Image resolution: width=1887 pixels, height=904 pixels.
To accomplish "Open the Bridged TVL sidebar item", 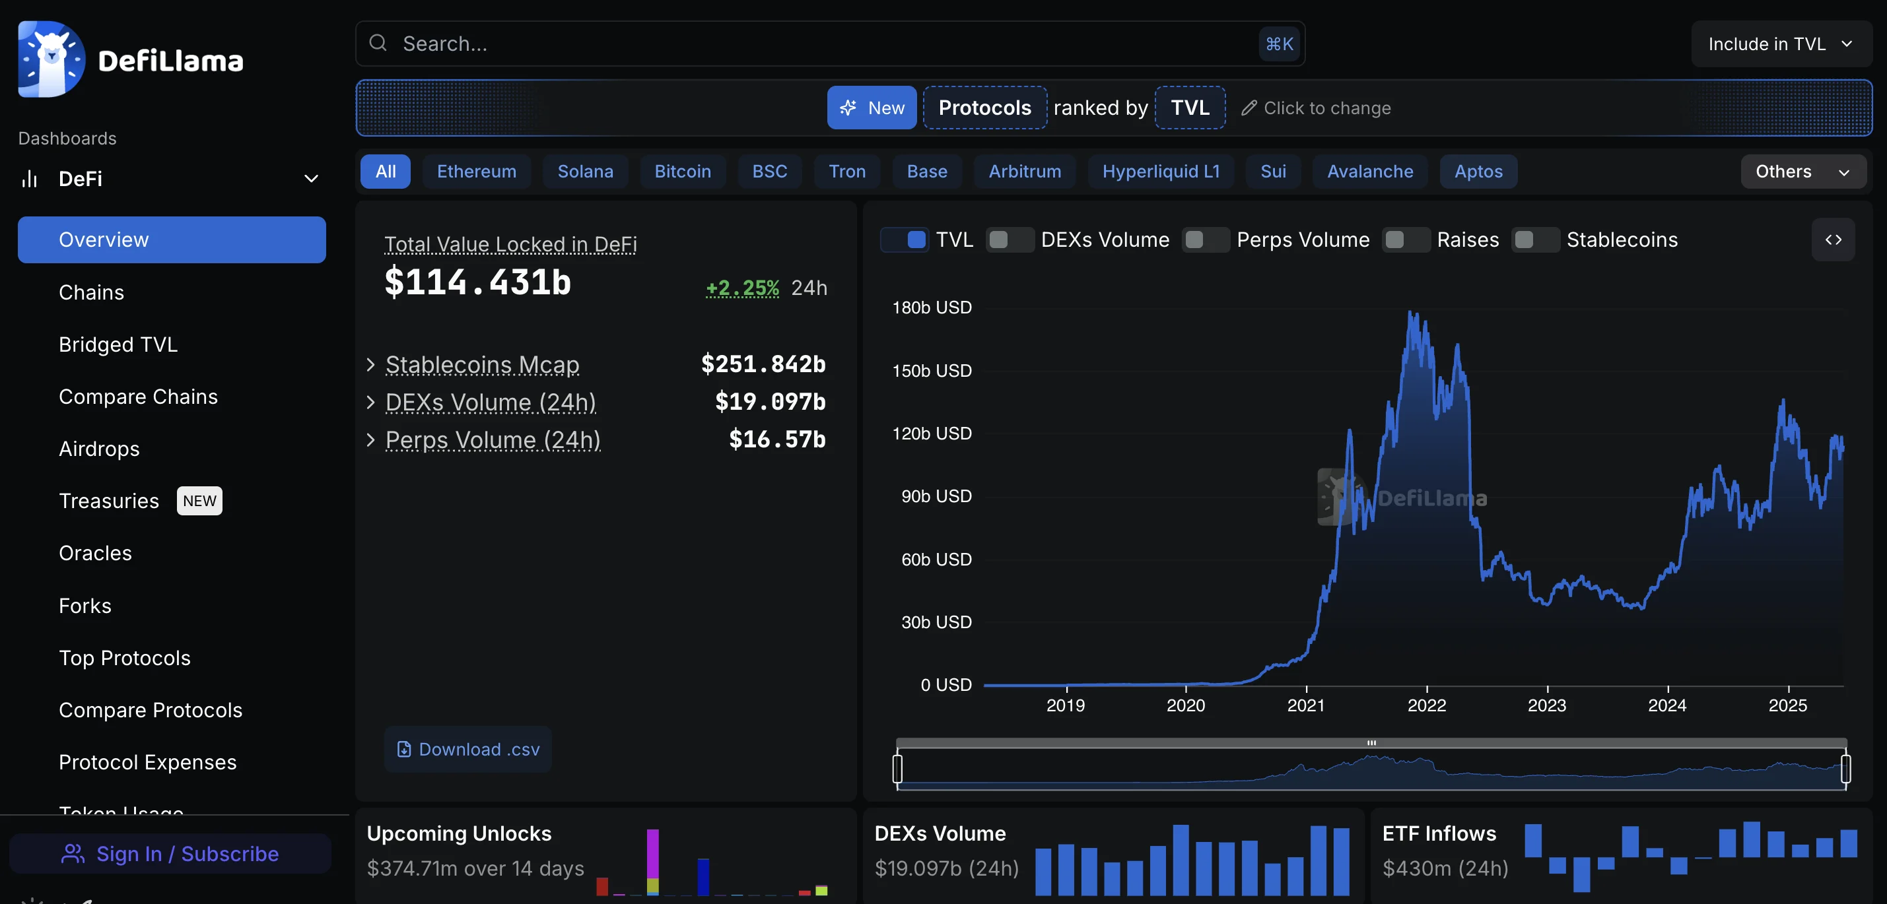I will point(172,344).
